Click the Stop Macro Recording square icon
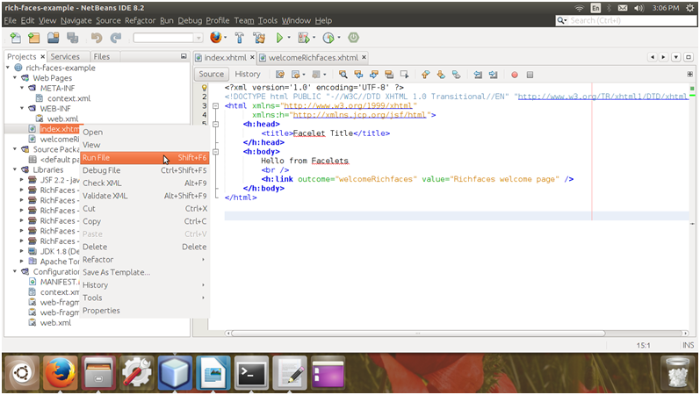This screenshot has height=395, width=700. [x=530, y=75]
